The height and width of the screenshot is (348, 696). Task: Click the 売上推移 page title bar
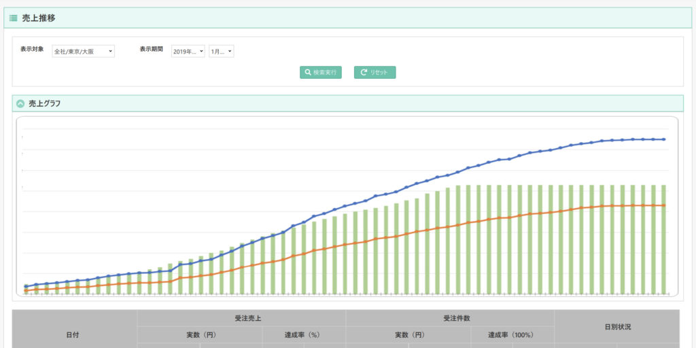(x=347, y=18)
